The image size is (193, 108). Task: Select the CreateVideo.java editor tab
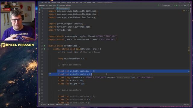coord(63,8)
